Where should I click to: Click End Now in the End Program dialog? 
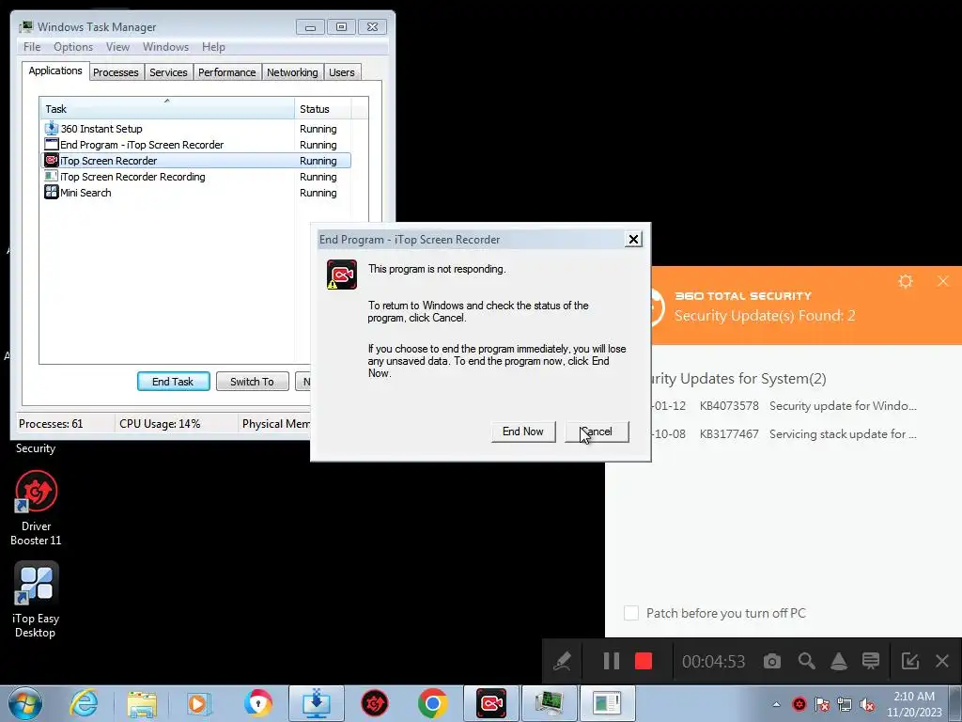tap(522, 432)
